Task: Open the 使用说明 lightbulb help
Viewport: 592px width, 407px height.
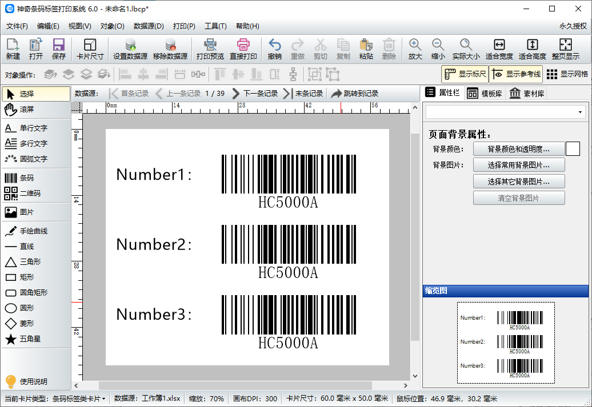Action: [x=26, y=381]
